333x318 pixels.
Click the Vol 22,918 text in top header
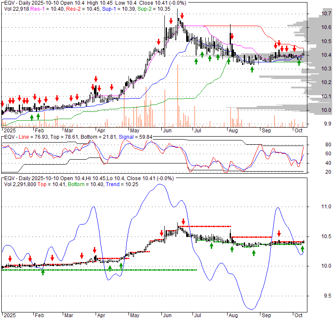(x=16, y=9)
